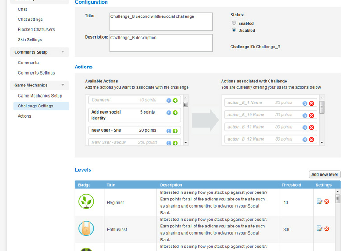341x251 pixels.
Task: Click Threshold column header
Action: pos(291,185)
